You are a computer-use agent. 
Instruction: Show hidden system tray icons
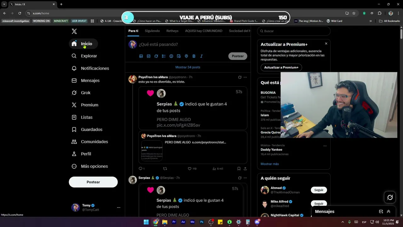[x=343, y=222]
